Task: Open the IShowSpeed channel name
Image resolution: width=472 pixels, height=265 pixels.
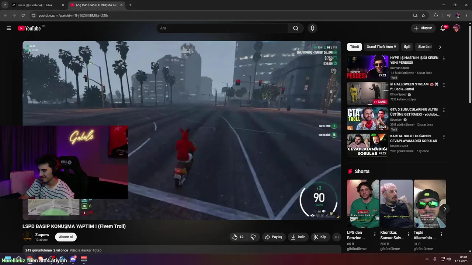Action: click(x=399, y=95)
